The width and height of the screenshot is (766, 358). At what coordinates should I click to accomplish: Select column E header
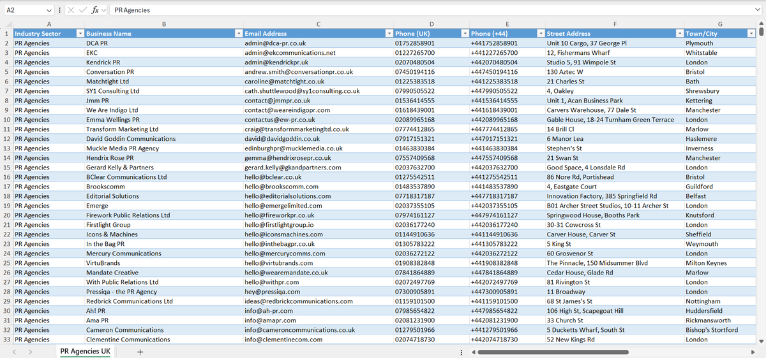(x=507, y=24)
